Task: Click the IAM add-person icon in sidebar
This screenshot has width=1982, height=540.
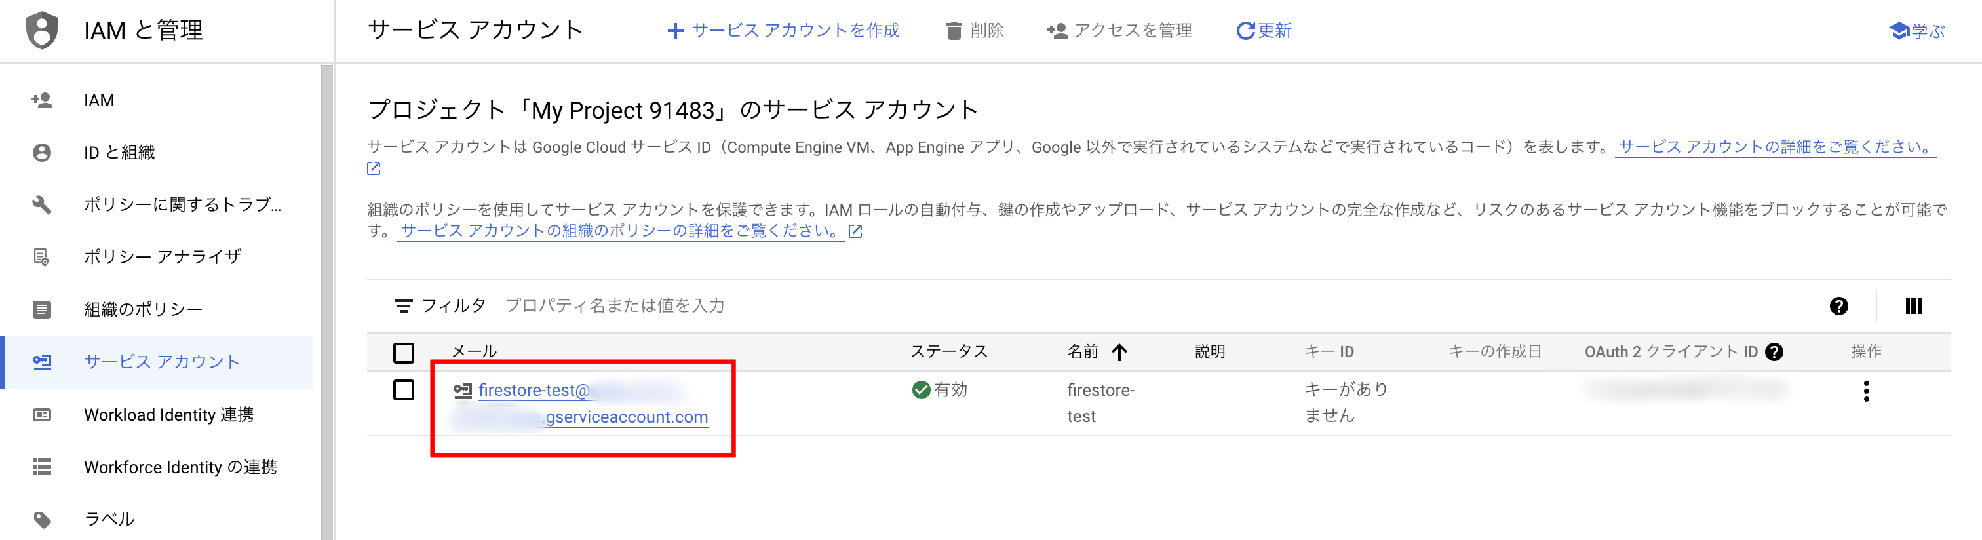Action: 41,100
